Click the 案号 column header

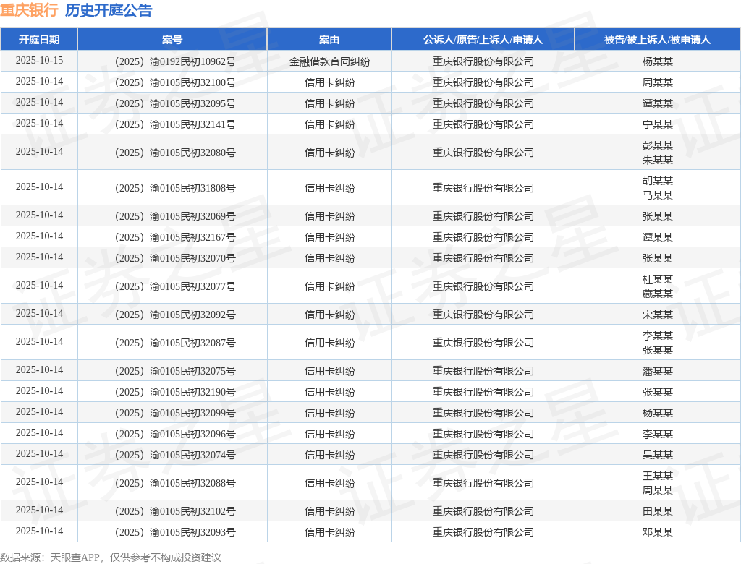click(172, 40)
